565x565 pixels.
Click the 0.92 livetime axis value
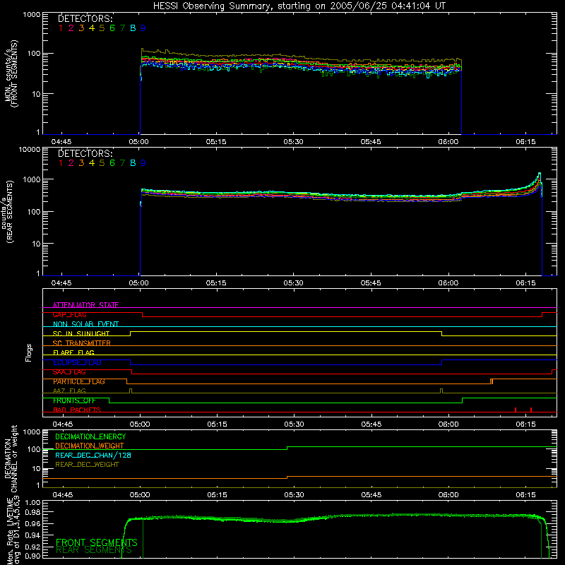click(33, 546)
